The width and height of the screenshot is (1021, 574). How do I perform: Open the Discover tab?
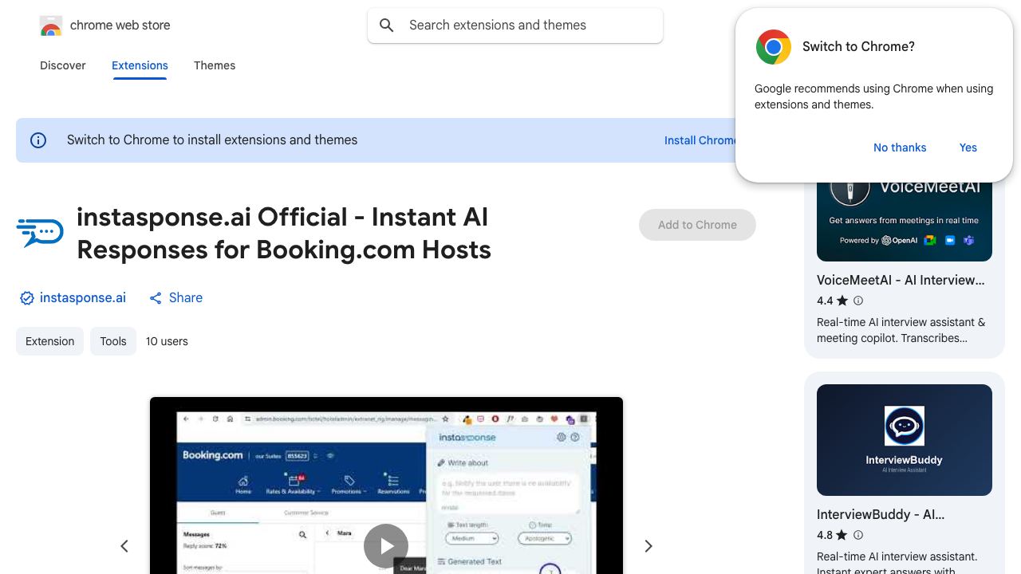tap(63, 65)
